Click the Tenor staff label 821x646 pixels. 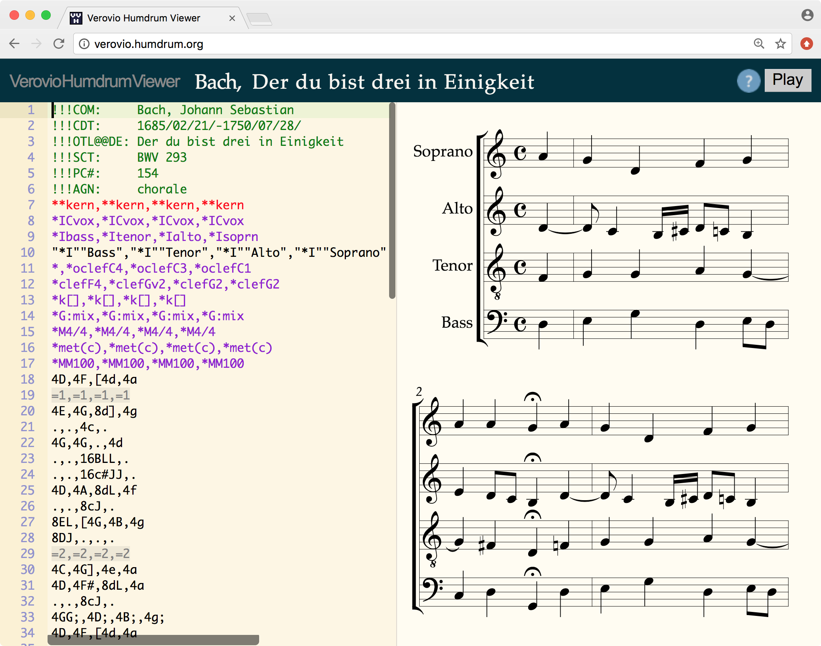pos(453,265)
